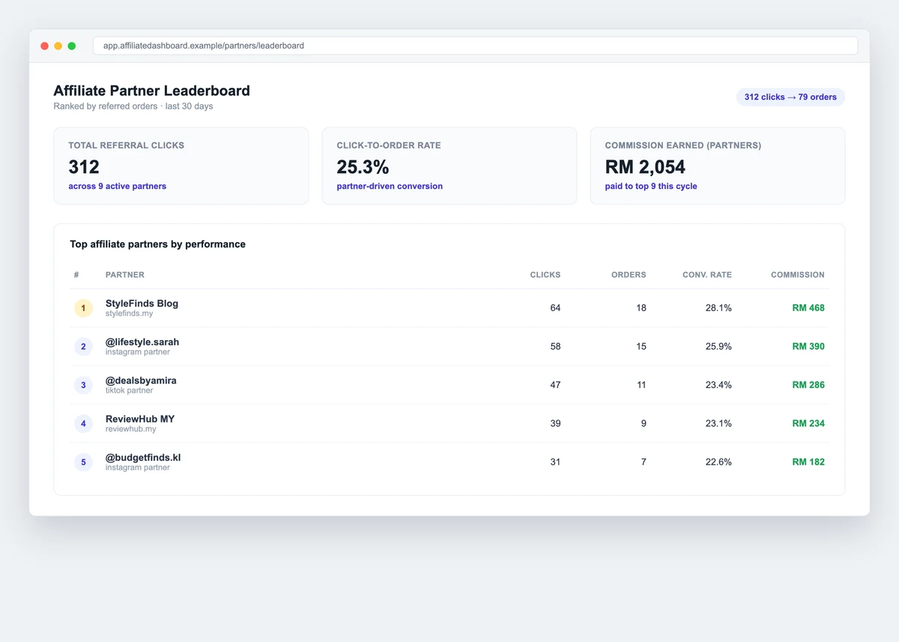Click the rank 2 badge
Image resolution: width=899 pixels, height=642 pixels.
[x=83, y=347]
